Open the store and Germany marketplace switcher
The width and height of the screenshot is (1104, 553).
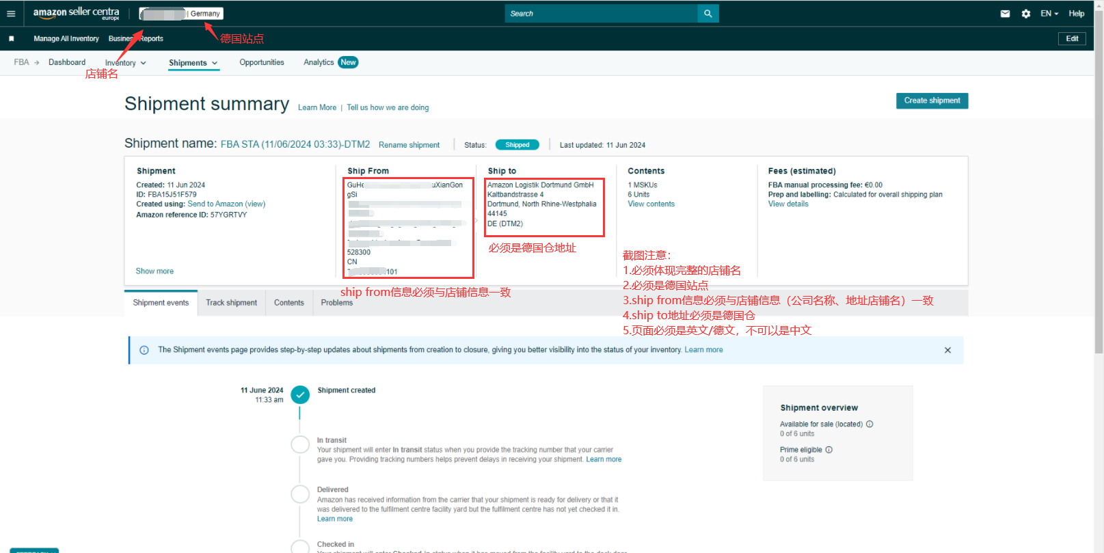(181, 14)
